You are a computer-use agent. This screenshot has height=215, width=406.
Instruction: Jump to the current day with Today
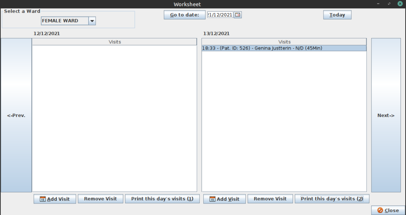(337, 15)
